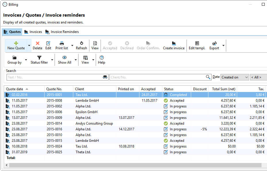Image resolution: width=267 pixels, height=171 pixels.
Task: Open the < All > date range dropdown
Action: [258, 77]
